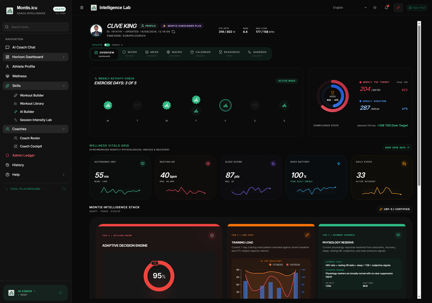Switch to the Macro tab
Image resolution: width=432 pixels, height=303 pixels.
pyautogui.click(x=175, y=54)
